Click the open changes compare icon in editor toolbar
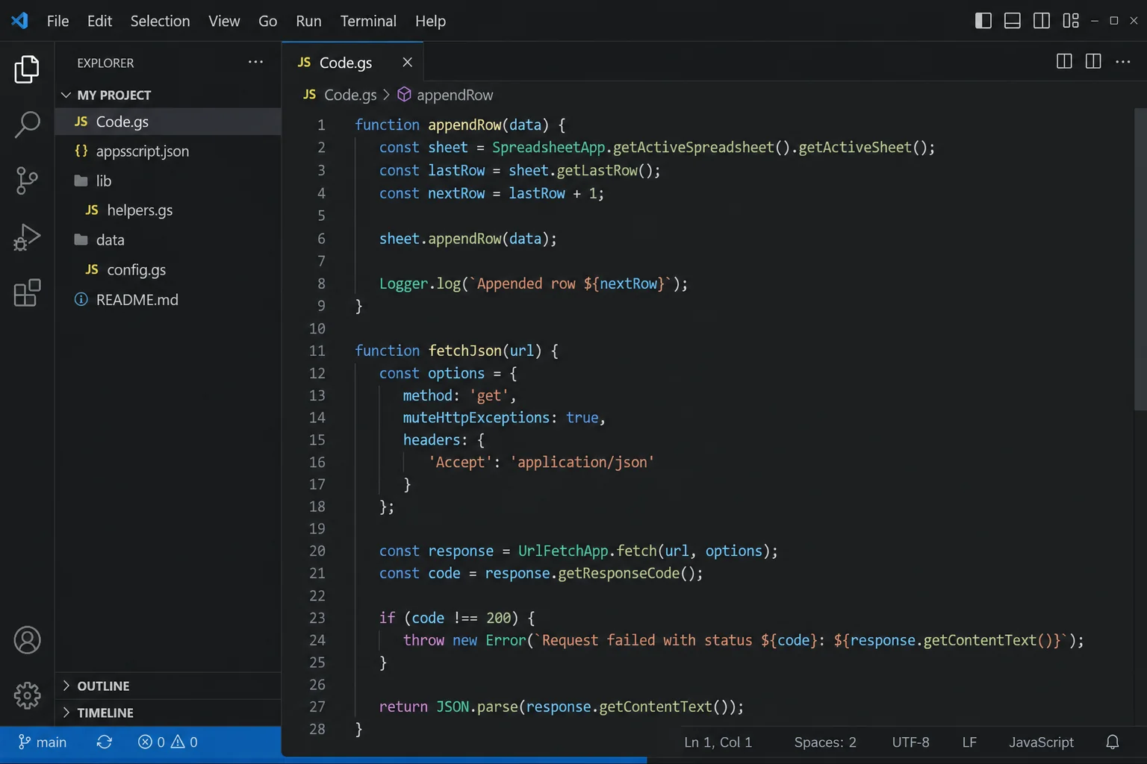Screen dimensions: 1147x764 pyautogui.click(x=1064, y=62)
